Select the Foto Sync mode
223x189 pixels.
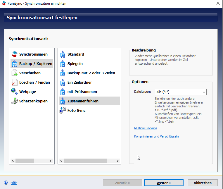point(89,110)
